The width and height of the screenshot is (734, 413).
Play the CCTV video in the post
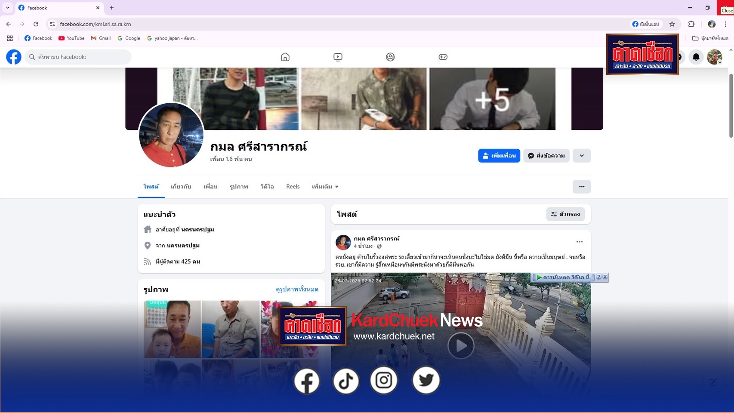(x=460, y=345)
